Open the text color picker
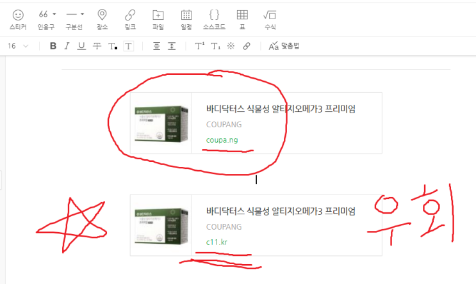Viewport: 476px width, 284px height. pyautogui.click(x=113, y=46)
